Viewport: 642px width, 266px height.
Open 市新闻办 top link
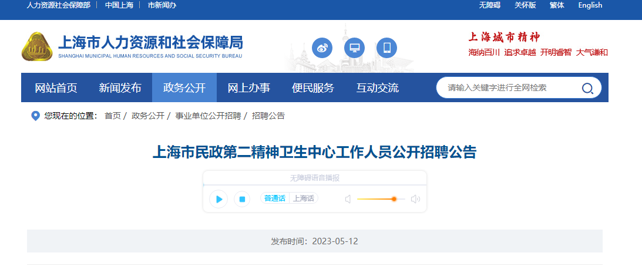tap(162, 5)
